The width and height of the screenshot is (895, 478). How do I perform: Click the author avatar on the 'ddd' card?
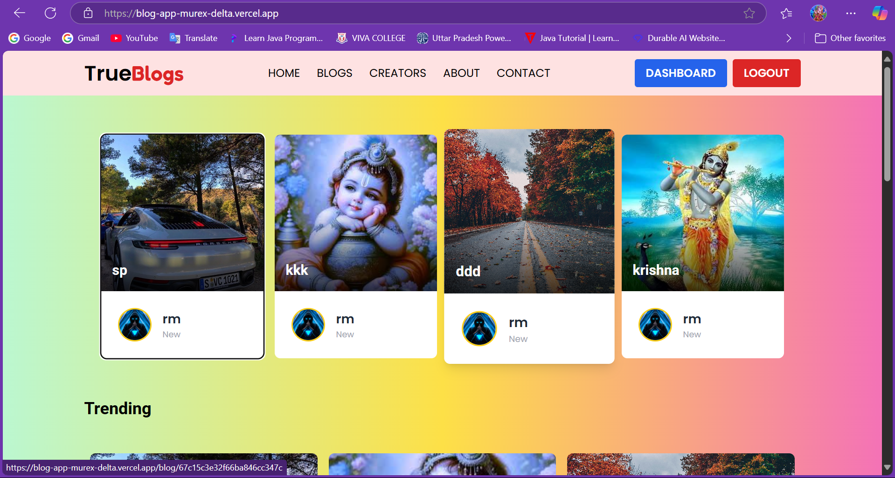pos(479,328)
